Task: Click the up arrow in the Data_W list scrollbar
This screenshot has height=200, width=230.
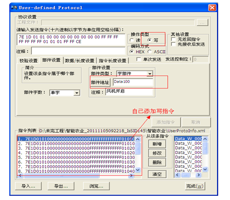Action: click(x=205, y=139)
